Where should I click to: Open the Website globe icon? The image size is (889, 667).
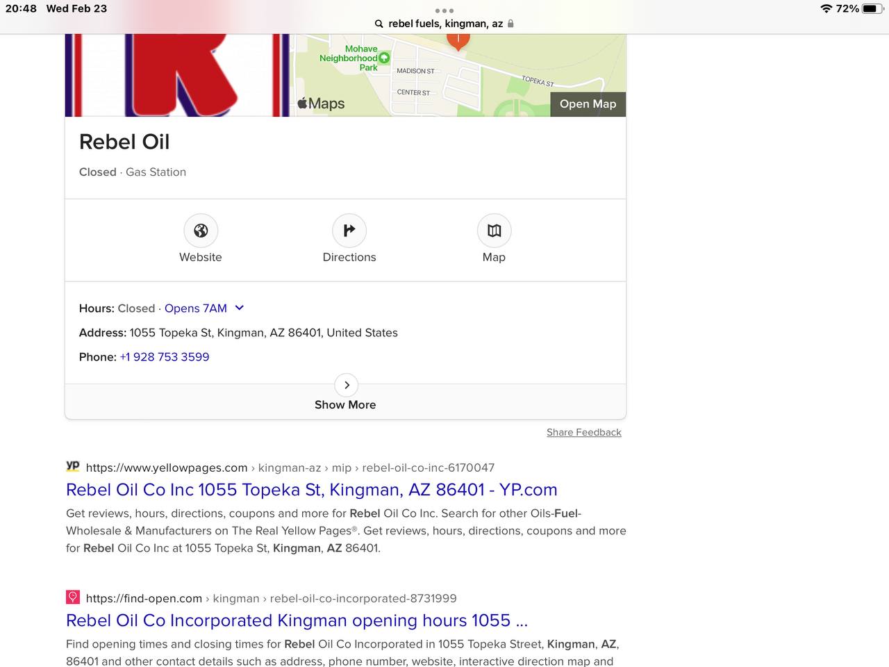pyautogui.click(x=201, y=231)
